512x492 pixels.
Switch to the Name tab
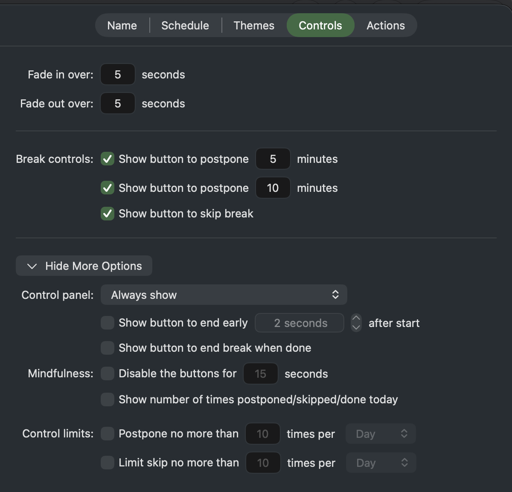pyautogui.click(x=122, y=26)
